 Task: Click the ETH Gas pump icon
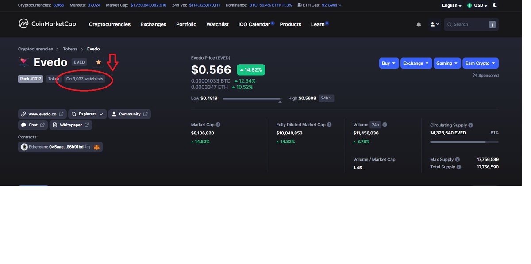[300, 5]
